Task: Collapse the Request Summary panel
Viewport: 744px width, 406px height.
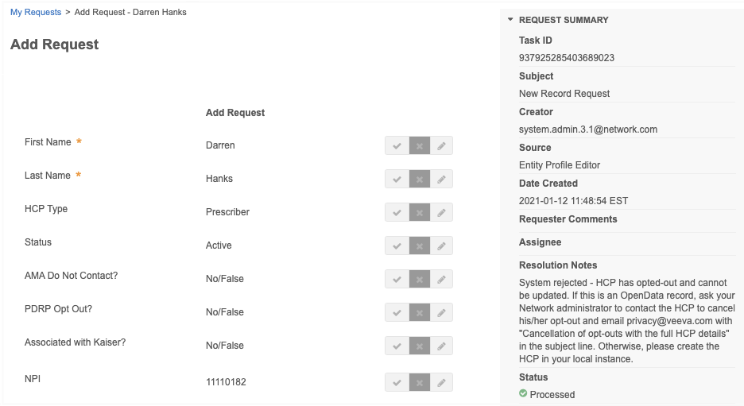Action: (x=510, y=20)
